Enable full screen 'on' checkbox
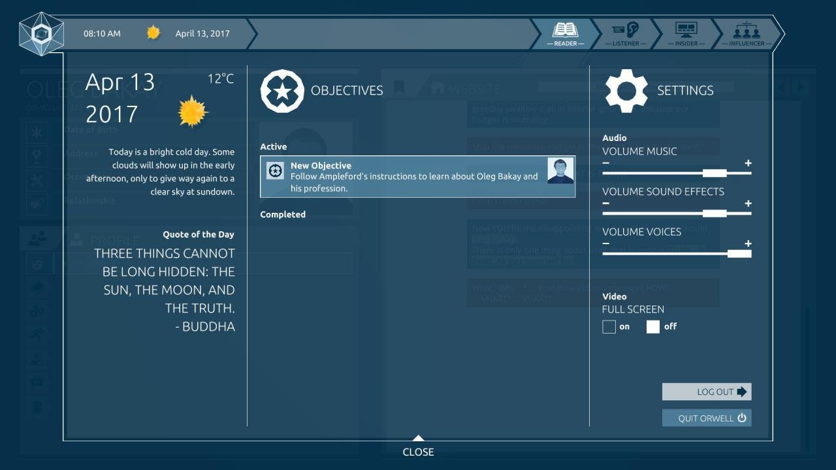836x470 pixels. point(609,327)
